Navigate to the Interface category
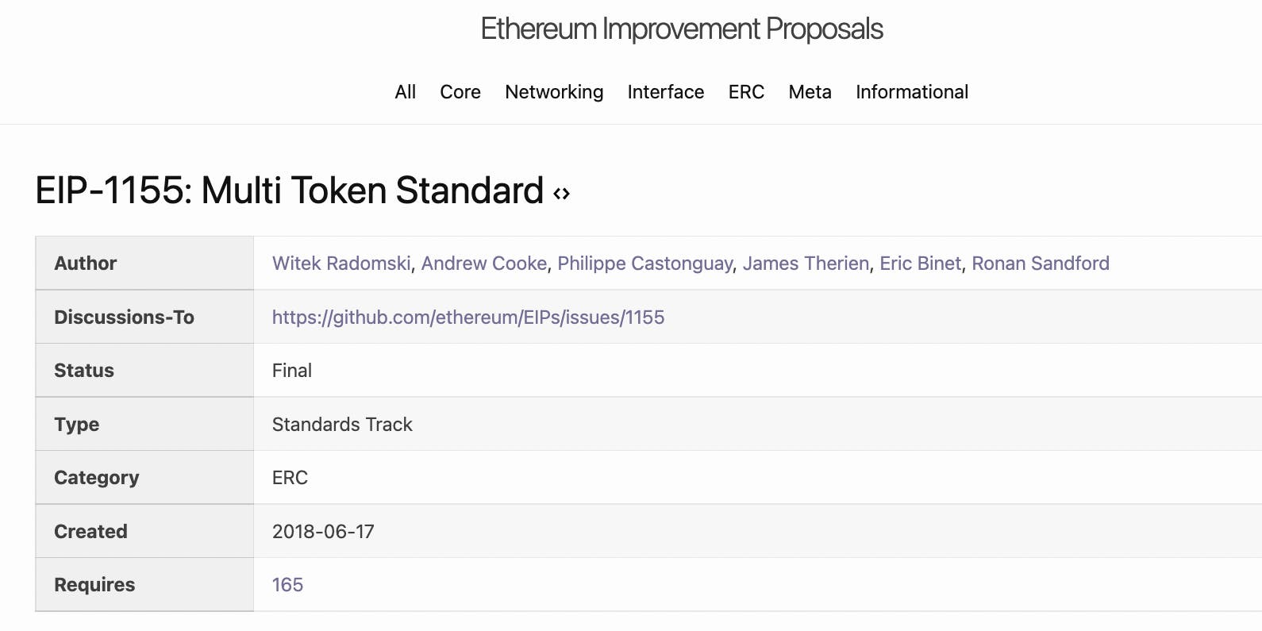1262x631 pixels. [x=665, y=92]
